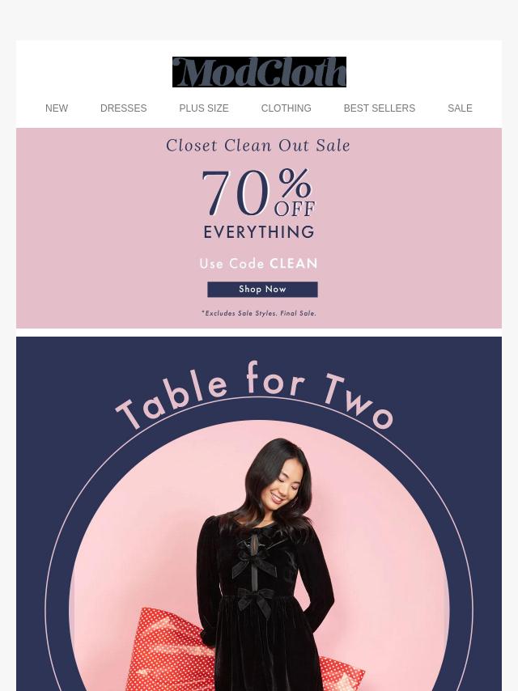518x691 pixels.
Task: Click the 70% OFF text graphic
Action: [x=258, y=193]
